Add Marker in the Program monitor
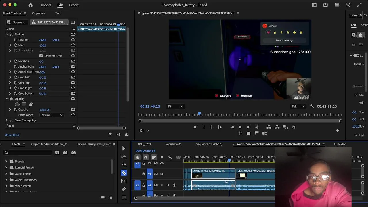 (x=195, y=127)
